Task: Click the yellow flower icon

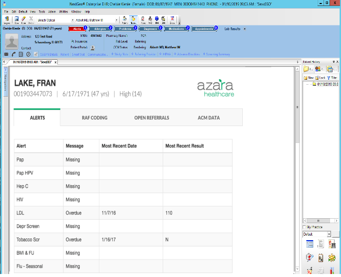Action: (332, 258)
